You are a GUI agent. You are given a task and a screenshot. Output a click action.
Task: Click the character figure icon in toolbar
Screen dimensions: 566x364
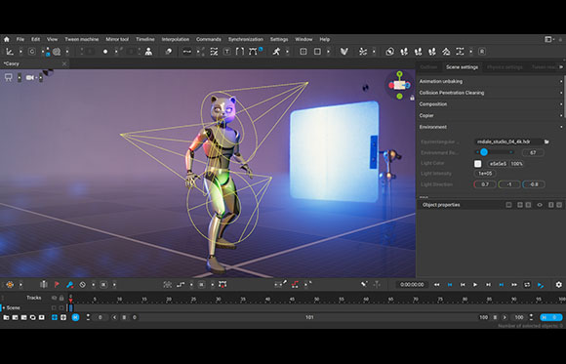tap(148, 52)
